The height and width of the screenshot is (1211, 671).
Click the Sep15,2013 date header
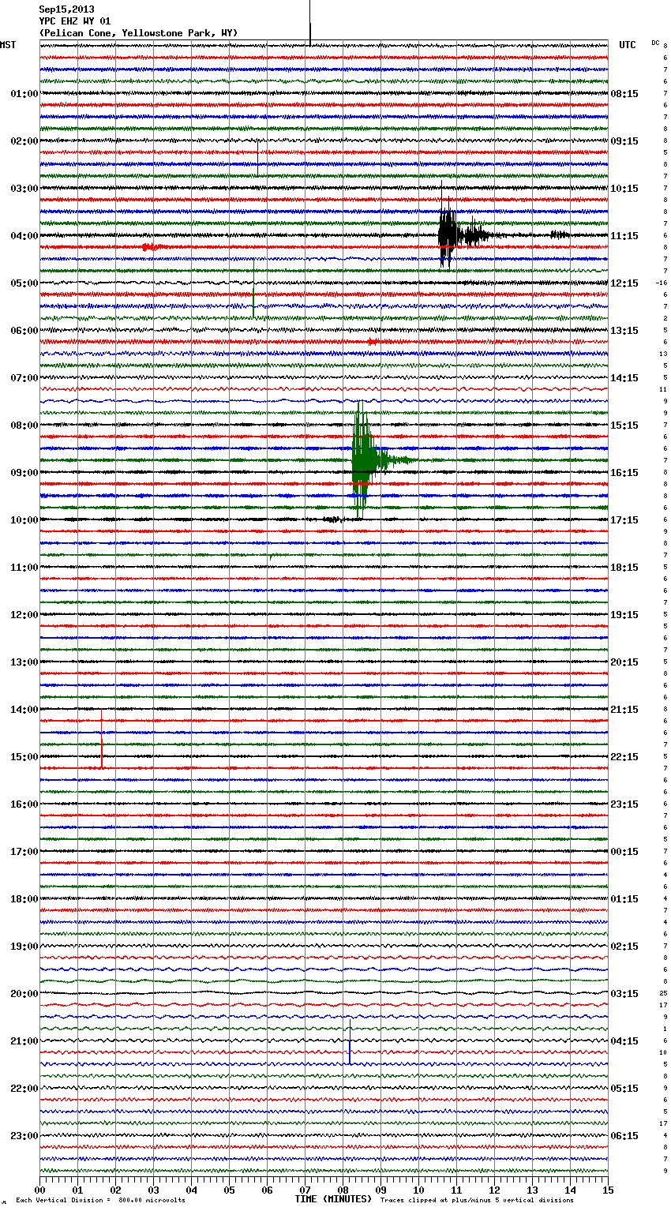coord(66,9)
